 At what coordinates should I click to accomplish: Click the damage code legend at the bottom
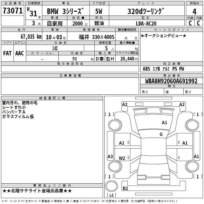pyautogui.click(x=90, y=201)
